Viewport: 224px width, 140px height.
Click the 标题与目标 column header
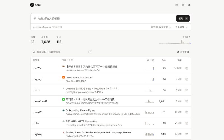[67, 60]
